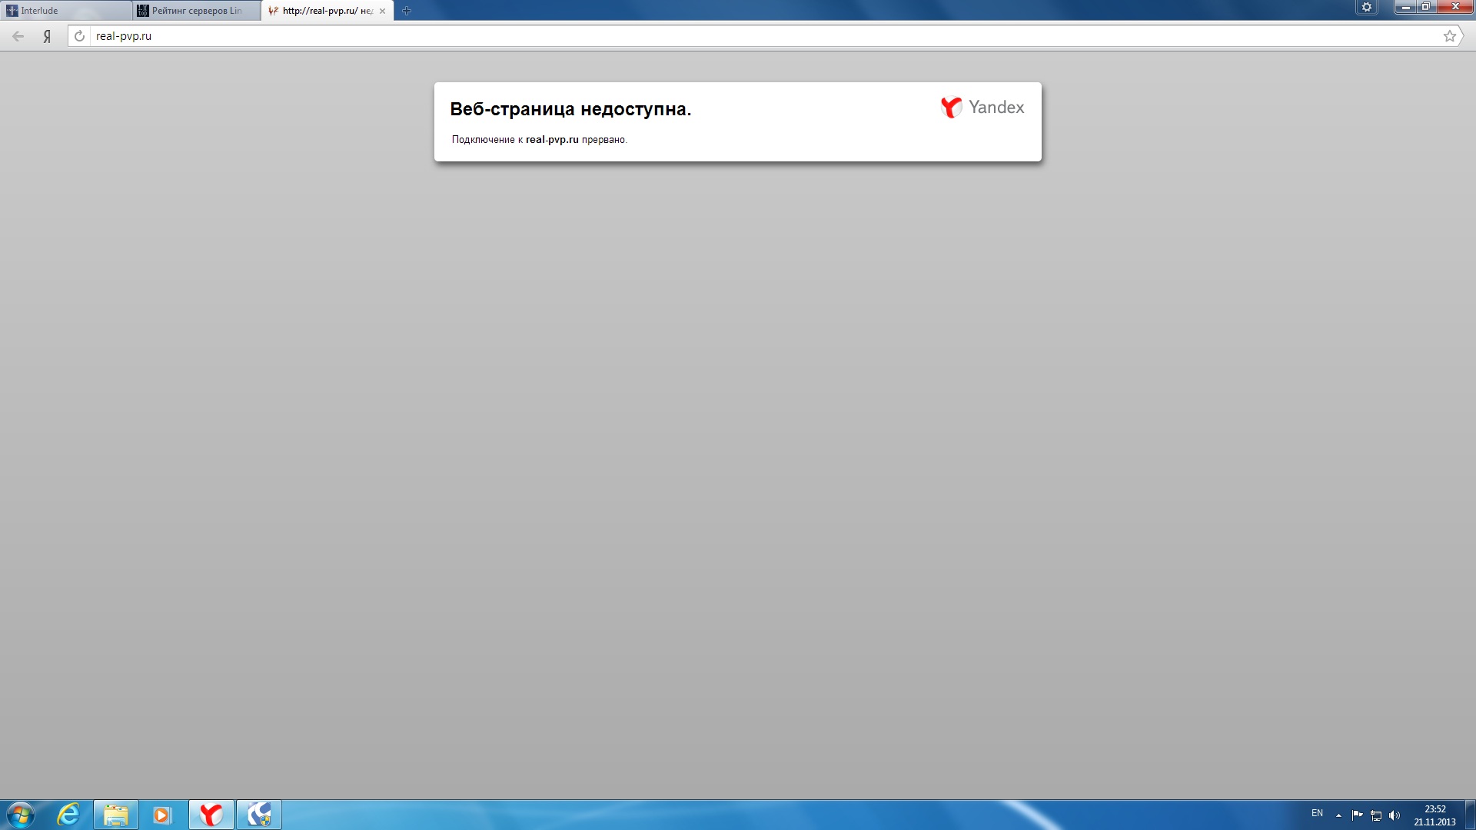Open the EN language selector

point(1317,813)
